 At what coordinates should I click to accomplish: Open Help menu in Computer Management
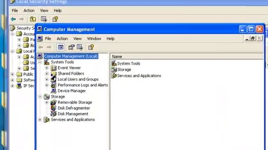tap(111, 39)
